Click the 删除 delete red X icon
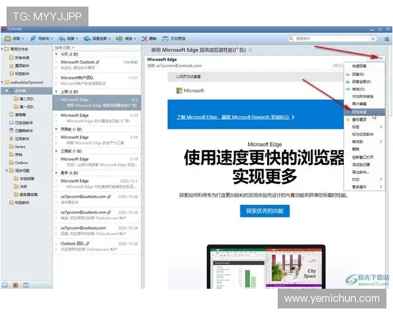393x315 pixels. pos(144,39)
